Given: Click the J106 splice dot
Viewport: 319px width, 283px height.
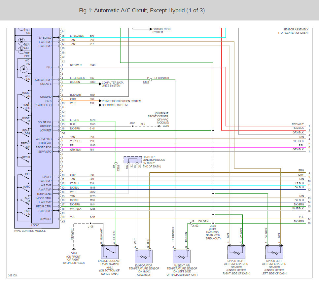Looking at the screenshot, I should pos(91,223).
